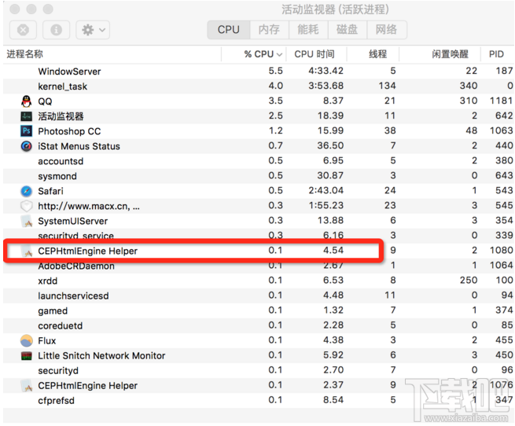Click PID value 1181

point(501,101)
